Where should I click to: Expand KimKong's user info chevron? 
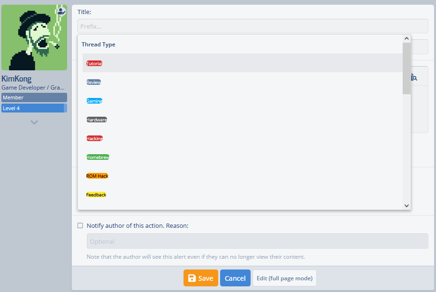point(34,122)
